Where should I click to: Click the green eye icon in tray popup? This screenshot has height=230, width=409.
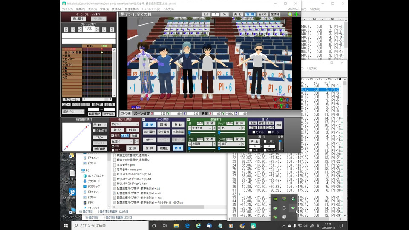click(x=293, y=208)
